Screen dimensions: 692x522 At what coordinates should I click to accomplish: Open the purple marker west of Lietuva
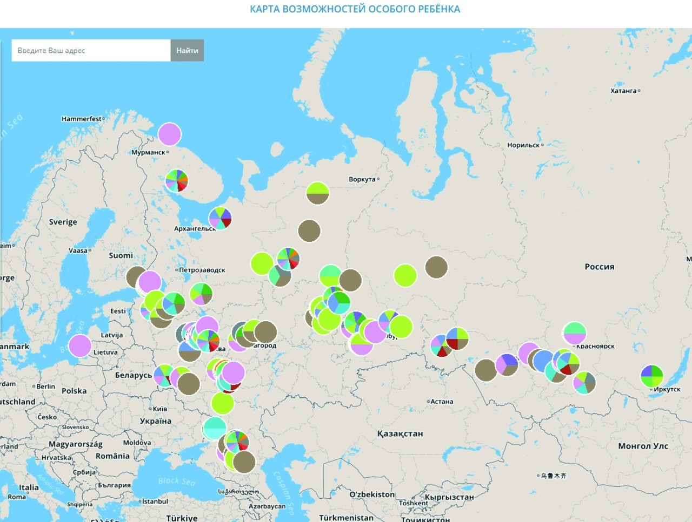click(80, 346)
